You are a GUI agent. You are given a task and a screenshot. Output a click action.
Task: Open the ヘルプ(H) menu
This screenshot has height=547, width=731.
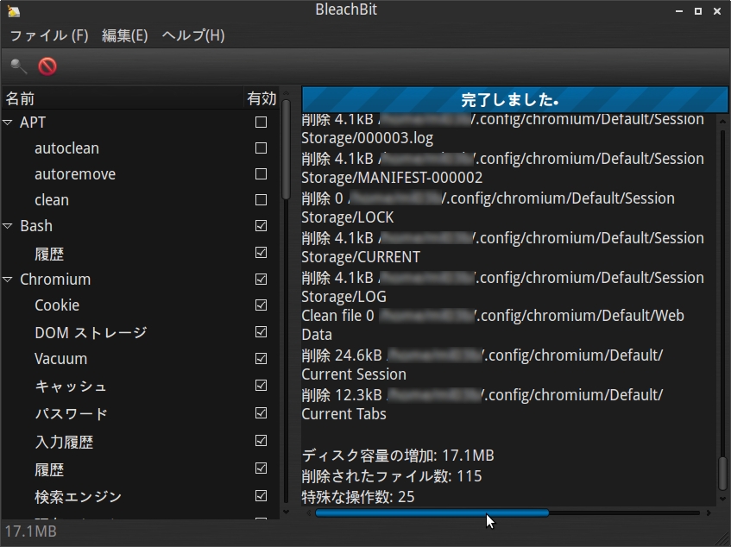pyautogui.click(x=193, y=36)
